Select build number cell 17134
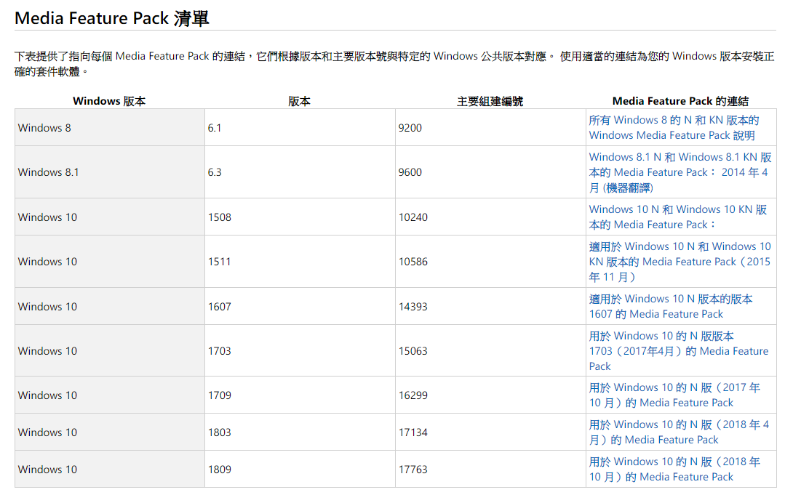785x495 pixels. tap(490, 432)
